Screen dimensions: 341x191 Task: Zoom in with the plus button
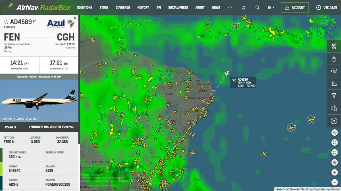[x=334, y=172]
